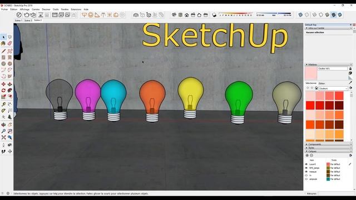Open the Extensions menu
Screen dimensions: 356x200
76,9
